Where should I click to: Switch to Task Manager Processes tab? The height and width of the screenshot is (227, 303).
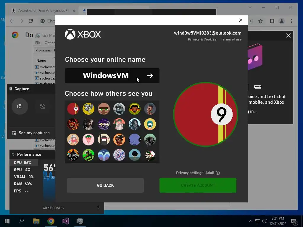(43, 50)
